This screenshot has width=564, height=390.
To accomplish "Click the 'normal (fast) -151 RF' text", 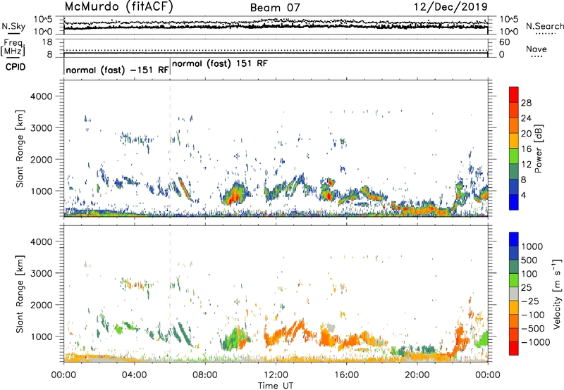I will 117,70.
